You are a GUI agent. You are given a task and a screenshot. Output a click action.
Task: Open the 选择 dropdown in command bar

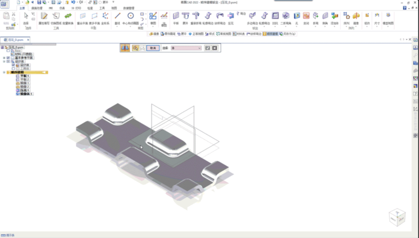199,48
